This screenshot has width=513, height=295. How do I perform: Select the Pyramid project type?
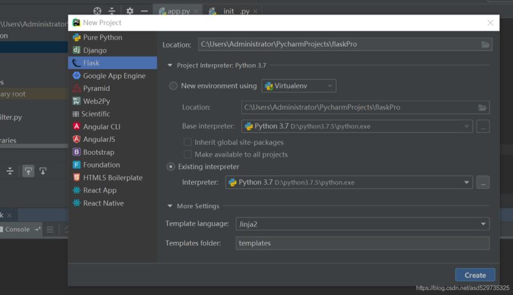tap(112, 88)
